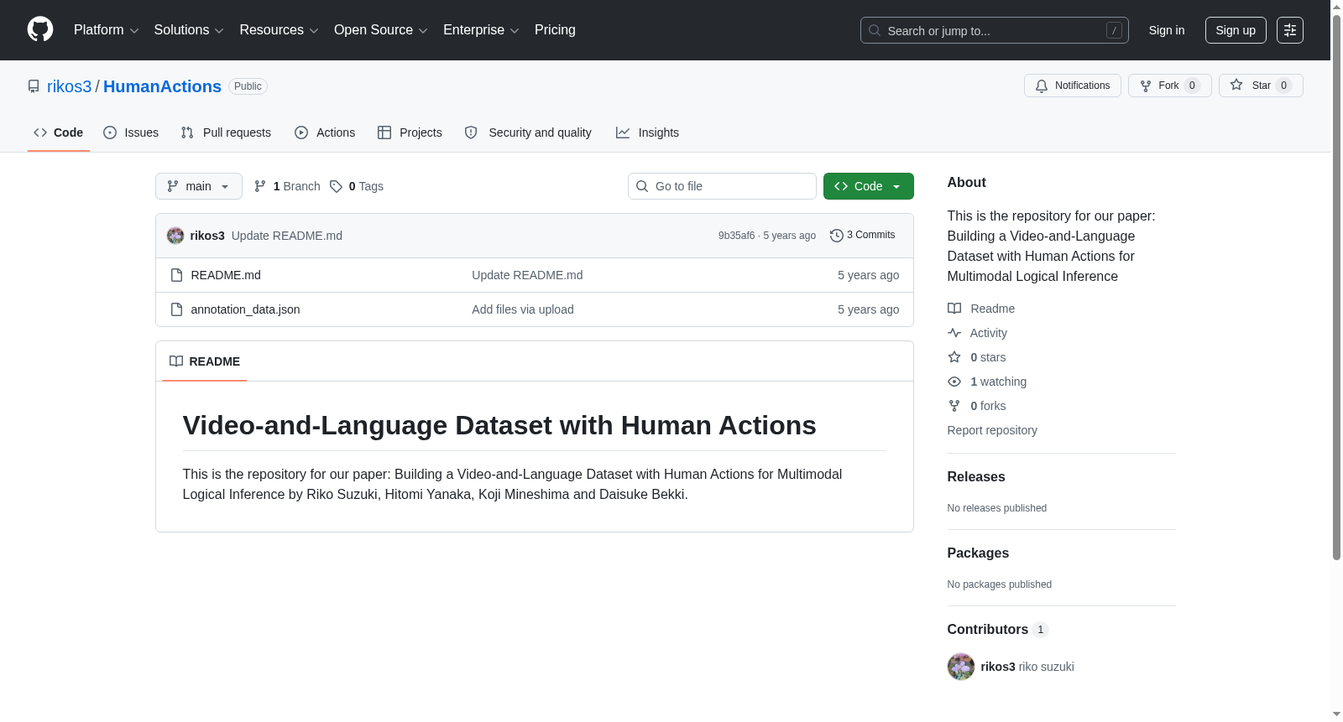The height and width of the screenshot is (722, 1343).
Task: Open the Packages heading link
Action: pos(978,553)
